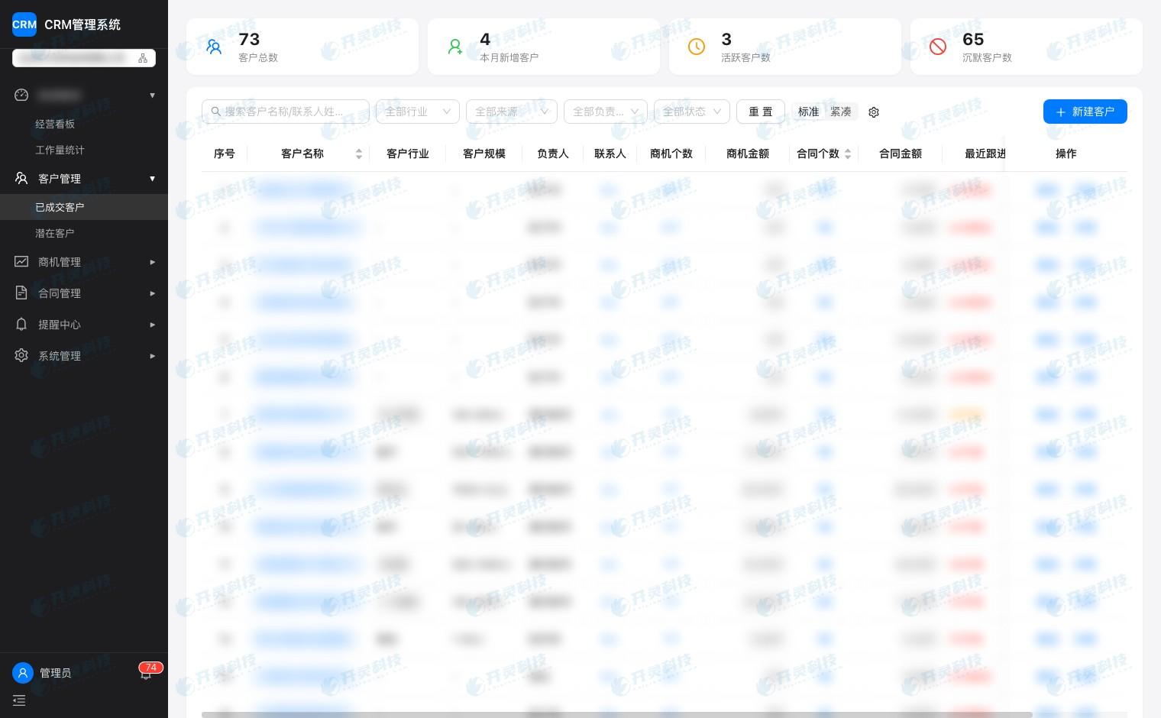Open the 全部行业 dropdown

[418, 112]
